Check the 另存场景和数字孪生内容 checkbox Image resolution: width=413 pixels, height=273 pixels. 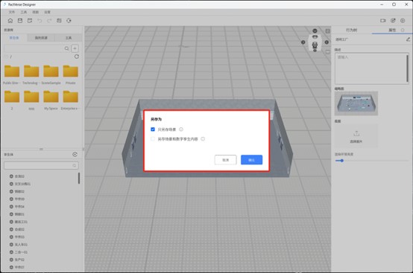[153, 139]
